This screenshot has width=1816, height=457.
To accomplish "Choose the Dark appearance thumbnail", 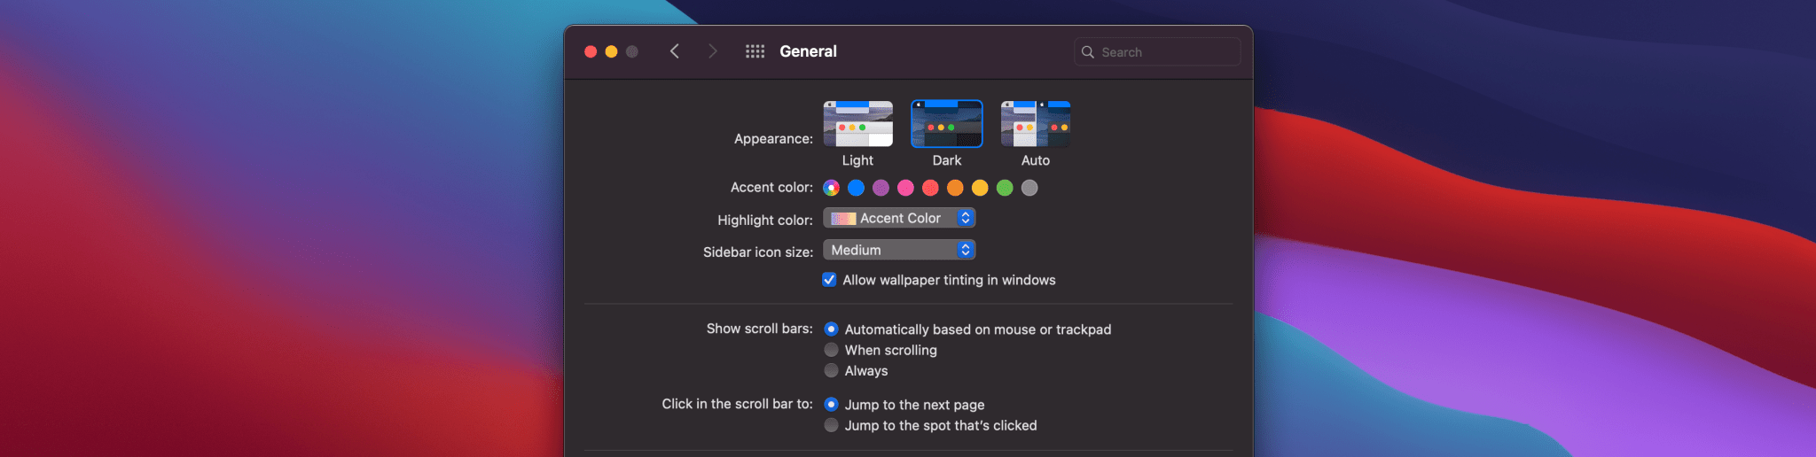I will coord(946,124).
